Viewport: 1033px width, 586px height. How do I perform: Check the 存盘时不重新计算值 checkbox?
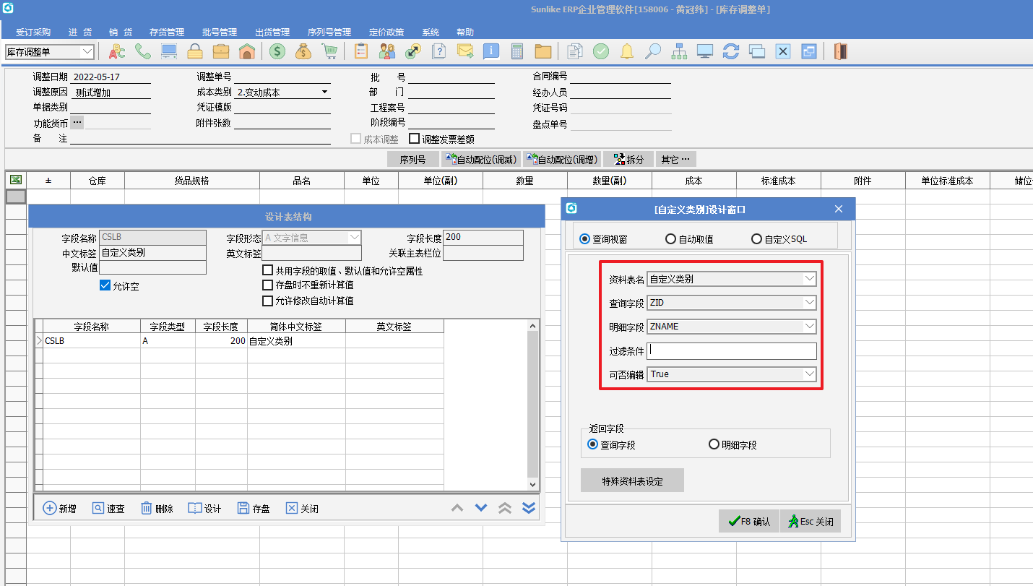click(x=268, y=285)
